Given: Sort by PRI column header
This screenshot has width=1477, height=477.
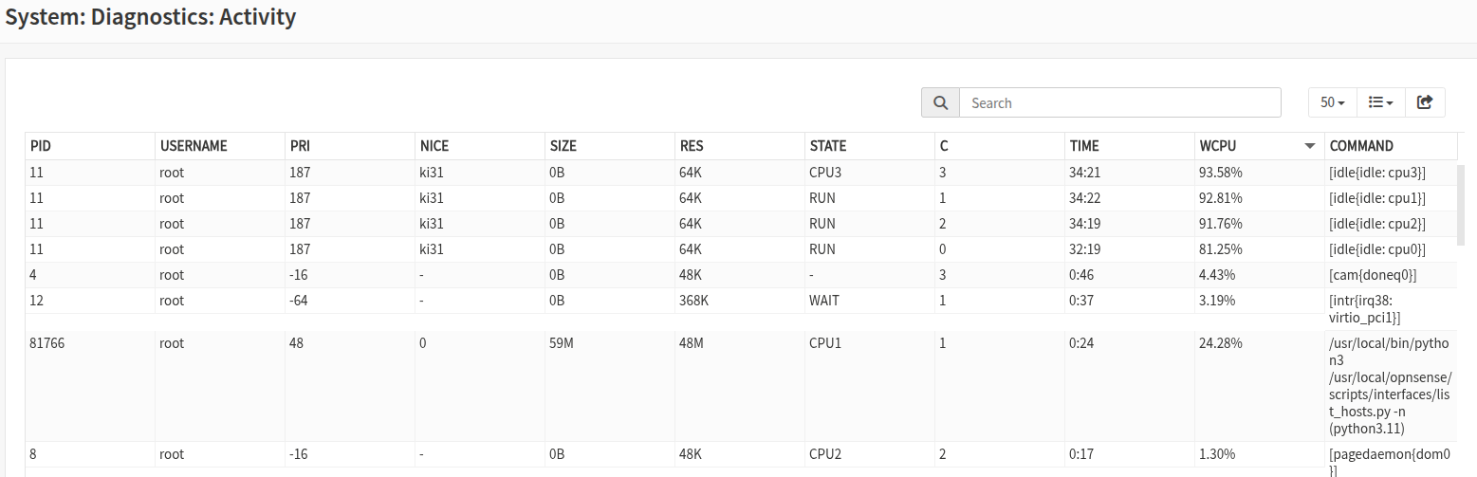Looking at the screenshot, I should [350, 146].
